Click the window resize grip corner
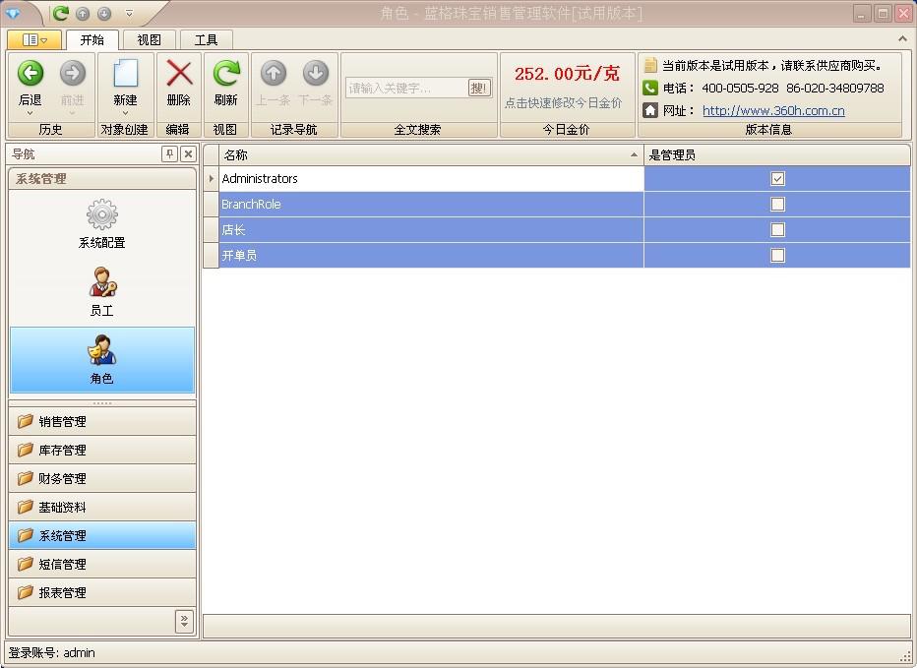 pyautogui.click(x=906, y=657)
